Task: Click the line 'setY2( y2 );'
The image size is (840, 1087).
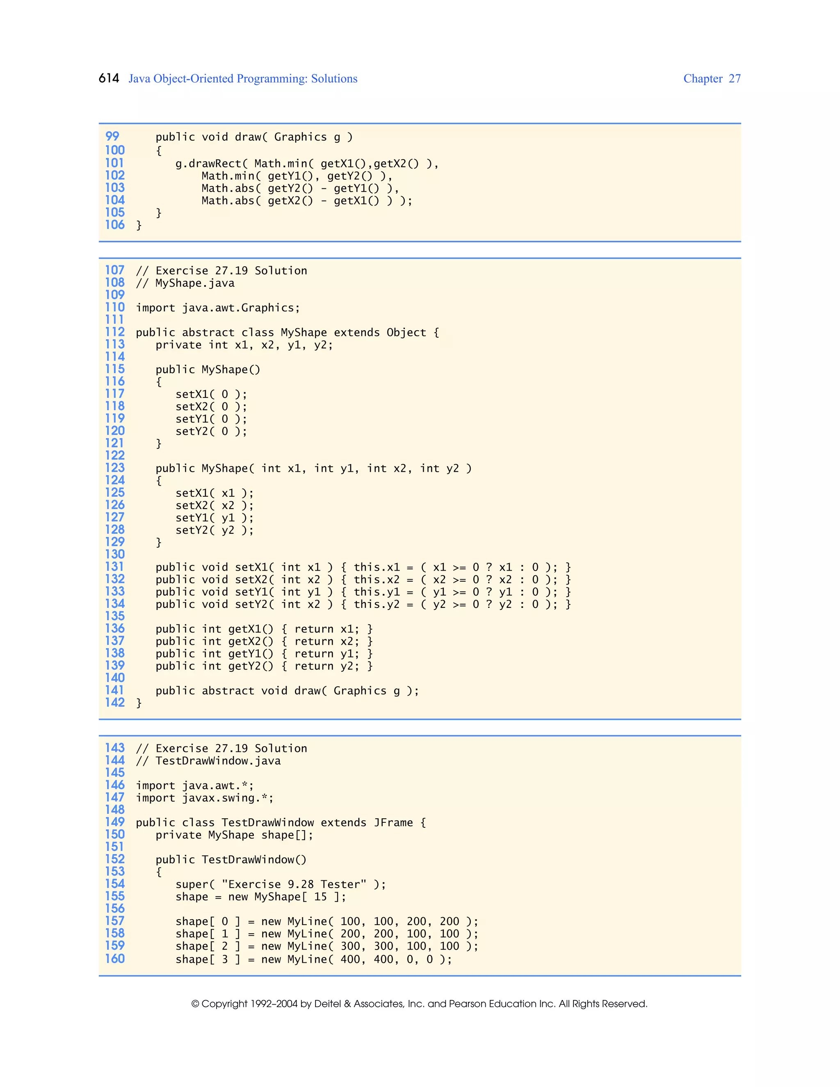Action: point(215,530)
